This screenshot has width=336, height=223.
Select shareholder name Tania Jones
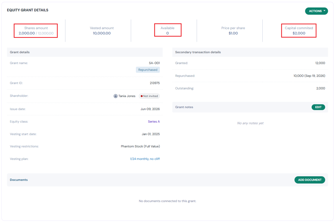pos(127,96)
